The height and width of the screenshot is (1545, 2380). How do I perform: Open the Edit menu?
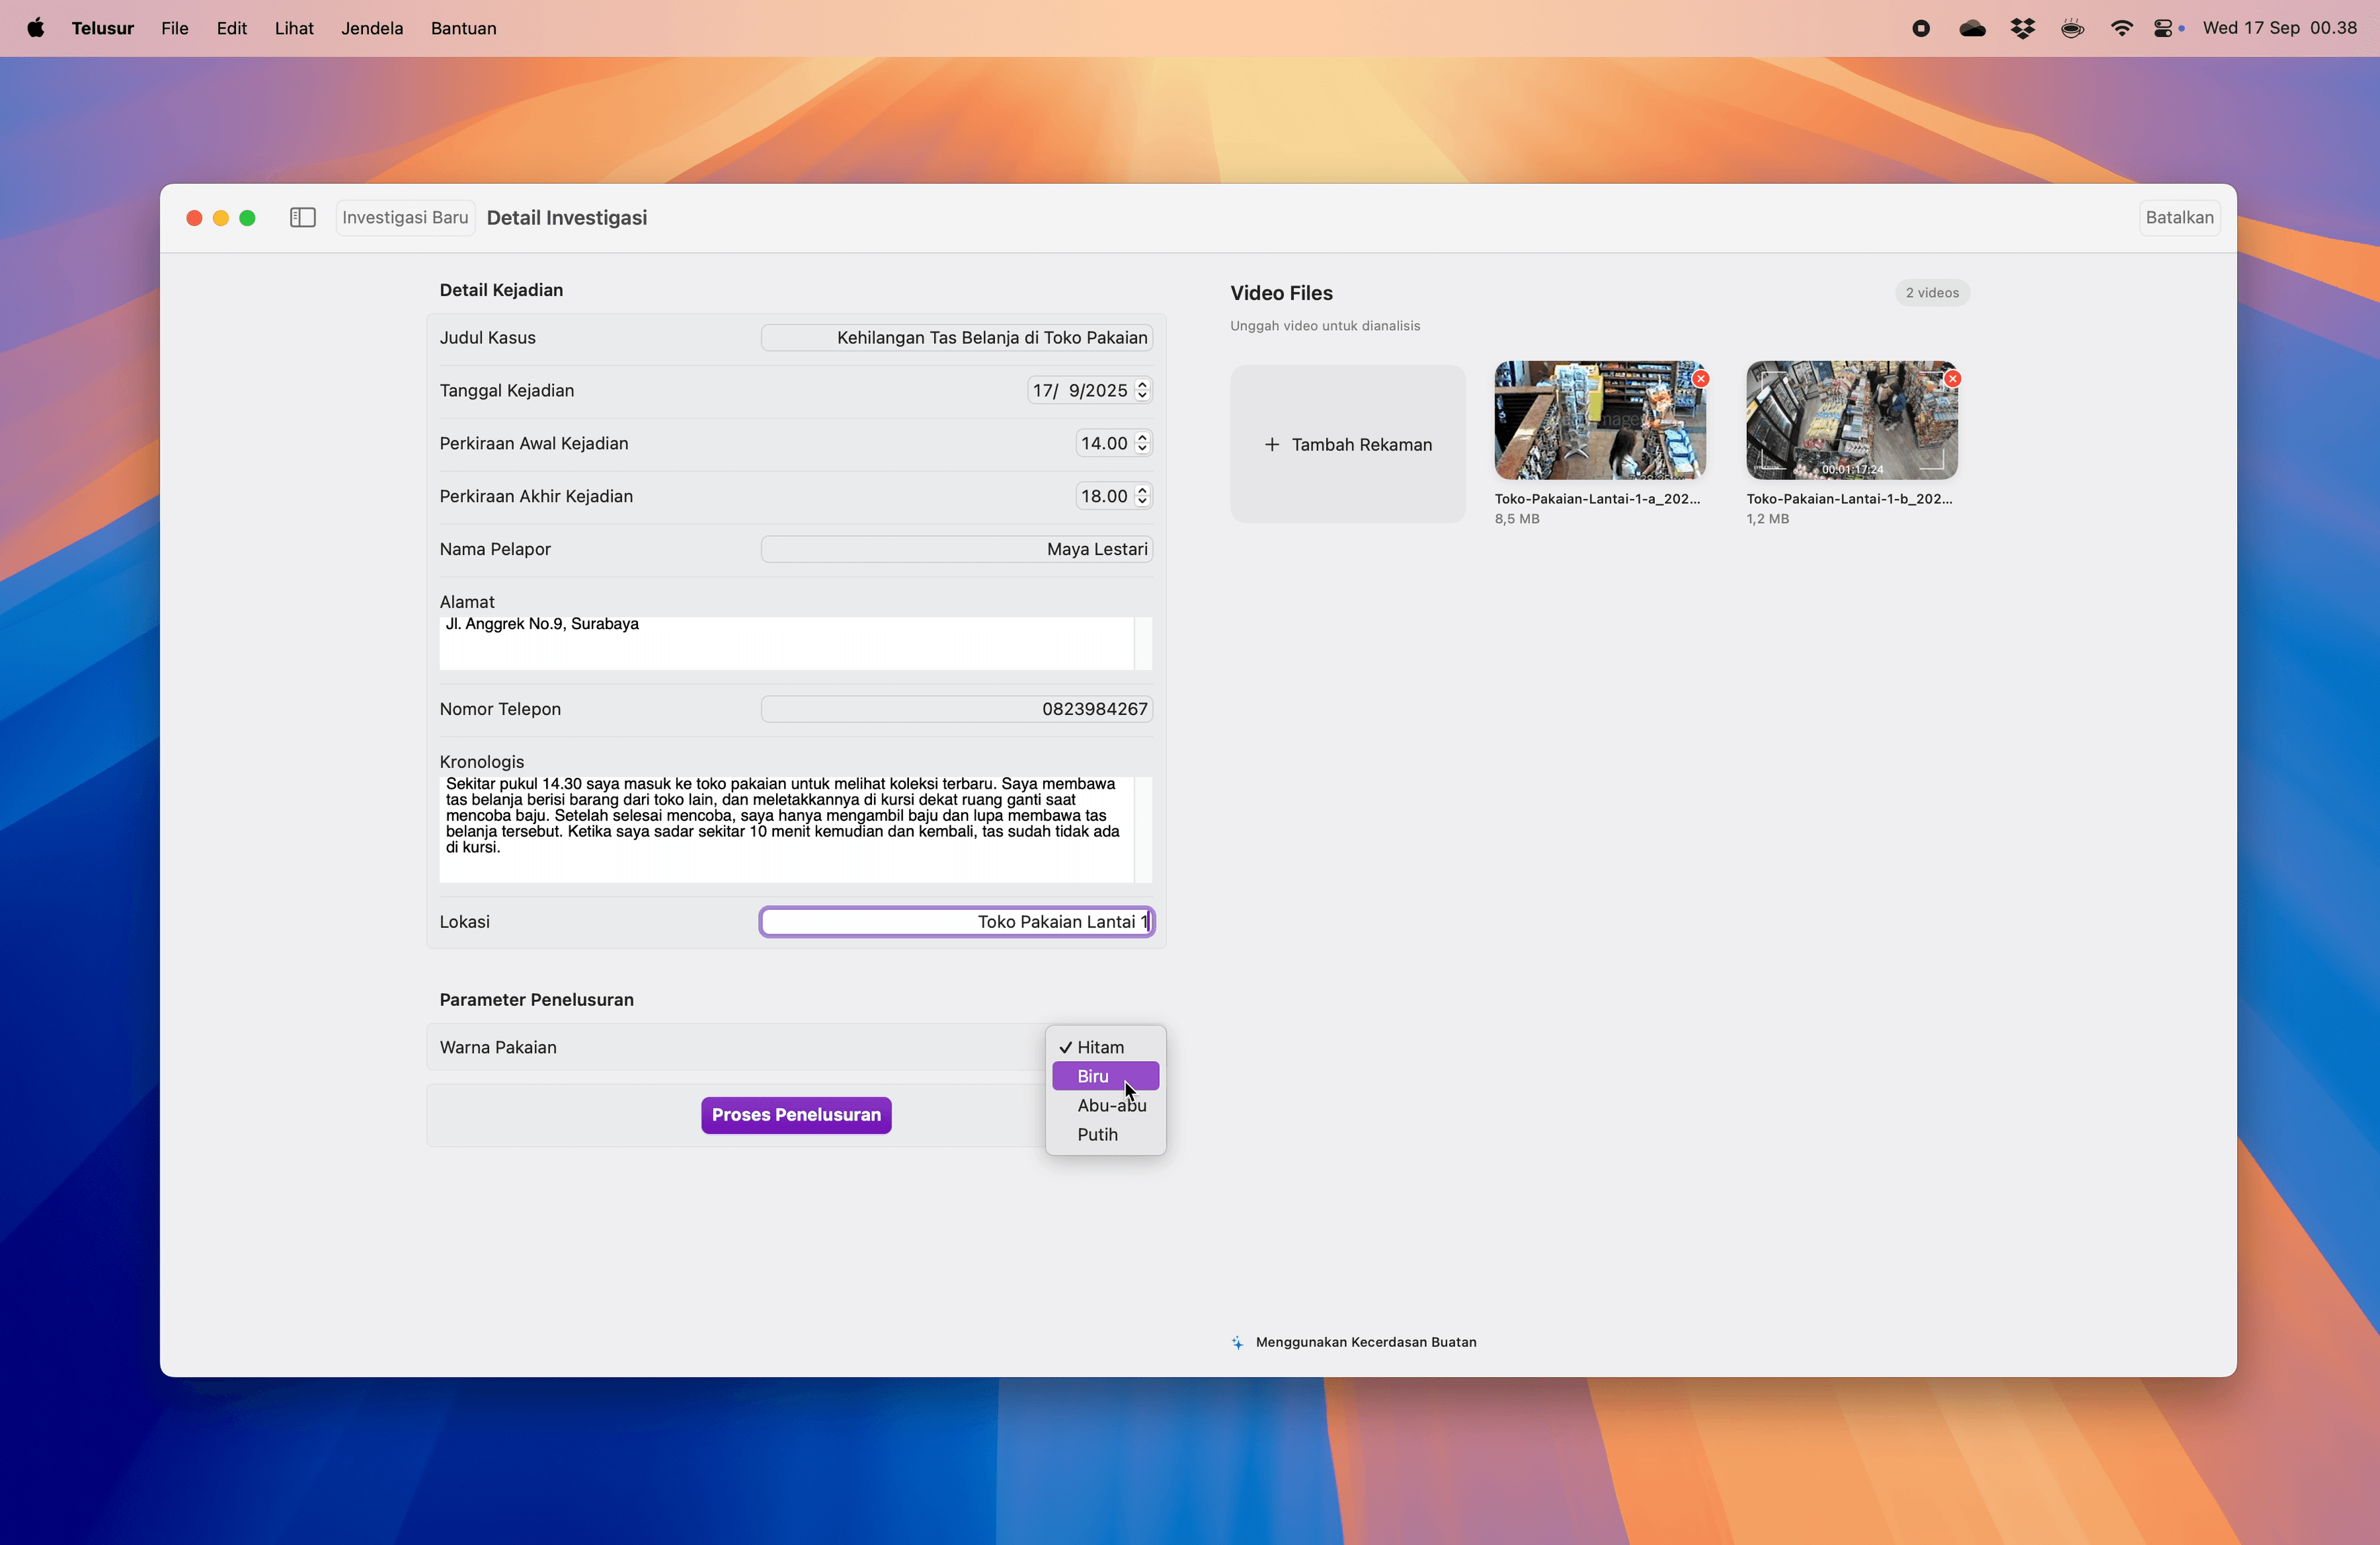pyautogui.click(x=232, y=28)
